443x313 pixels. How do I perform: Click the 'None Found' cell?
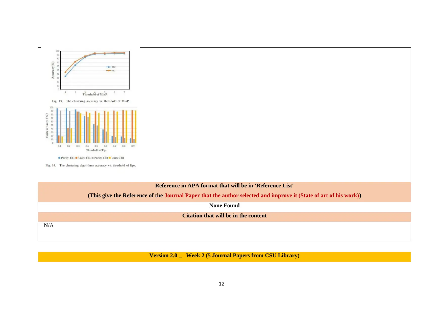pos(224,207)
